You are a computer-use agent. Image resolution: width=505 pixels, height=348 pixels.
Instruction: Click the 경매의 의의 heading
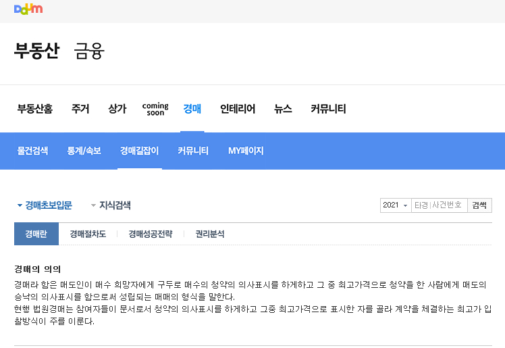coord(37,269)
